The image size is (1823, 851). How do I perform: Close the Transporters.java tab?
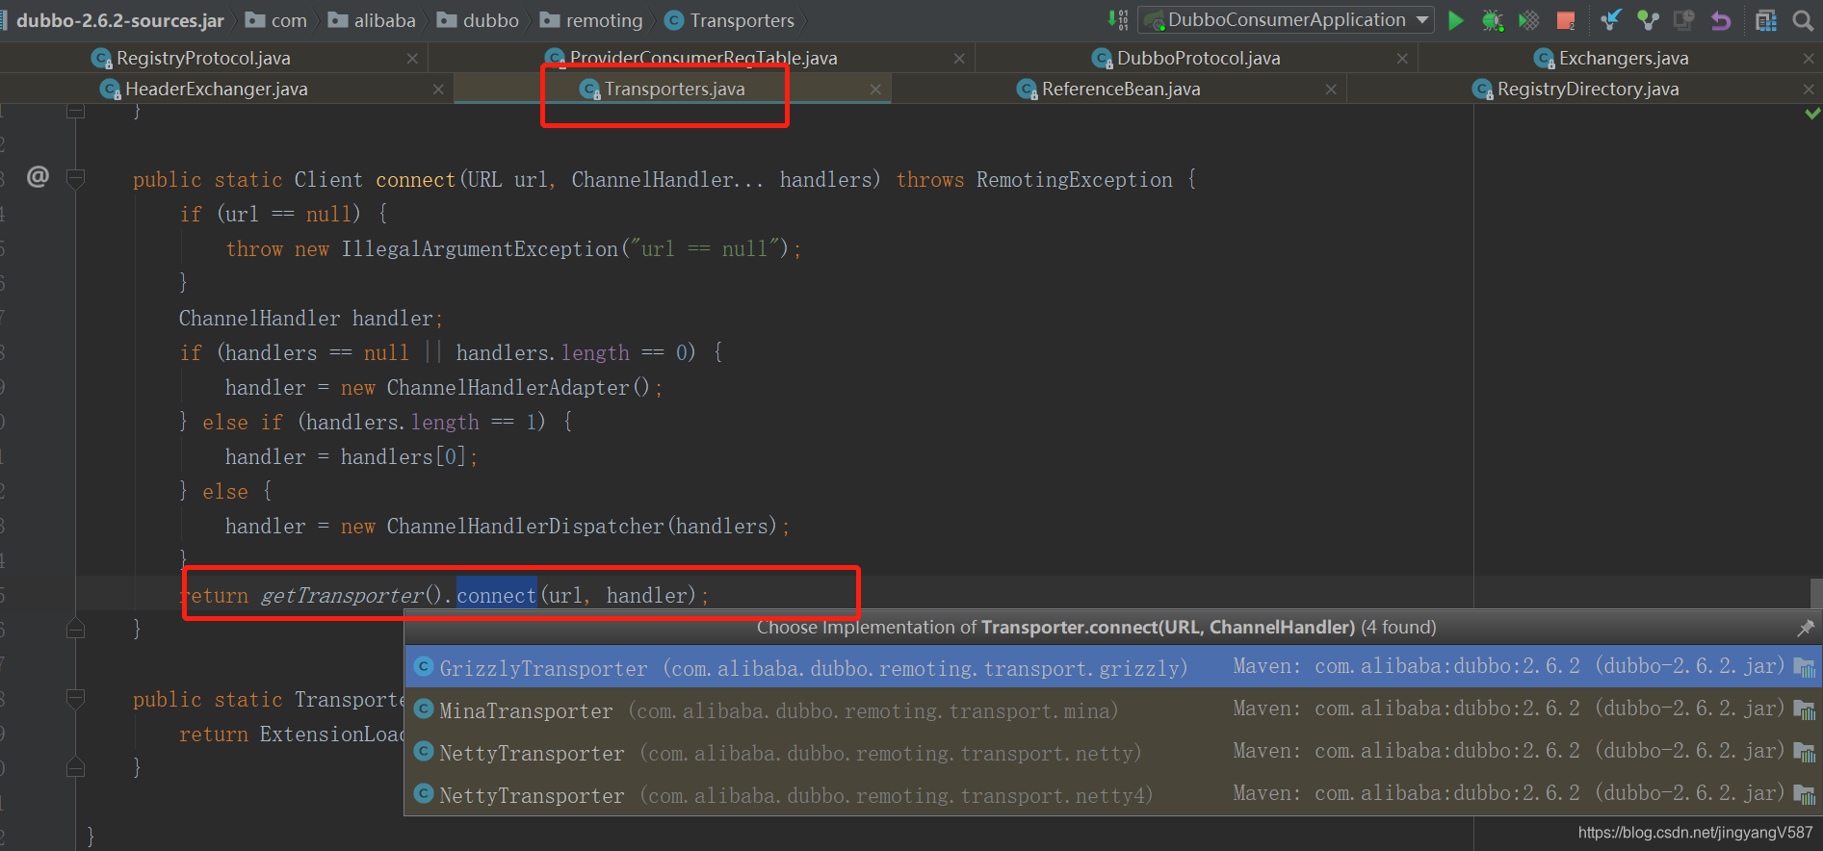pyautogui.click(x=875, y=90)
